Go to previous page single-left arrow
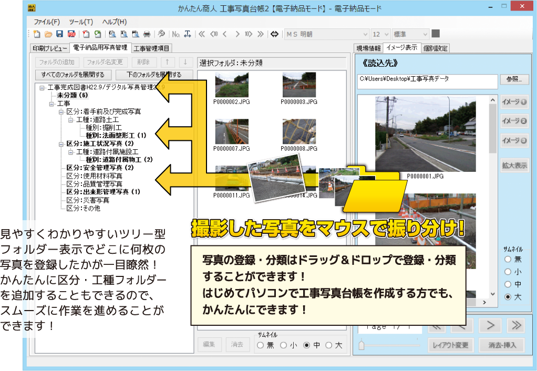Screen dimensions: 537x371 click(x=225, y=34)
